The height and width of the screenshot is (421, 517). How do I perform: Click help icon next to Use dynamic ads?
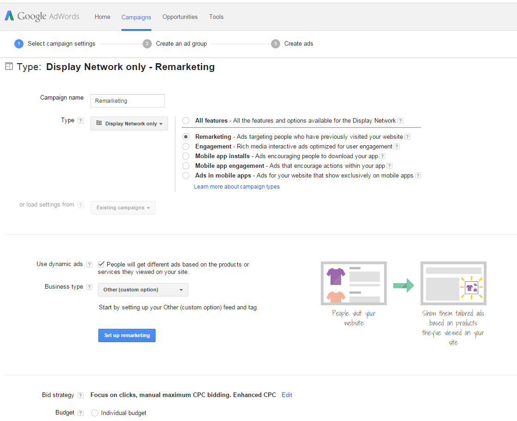click(89, 265)
